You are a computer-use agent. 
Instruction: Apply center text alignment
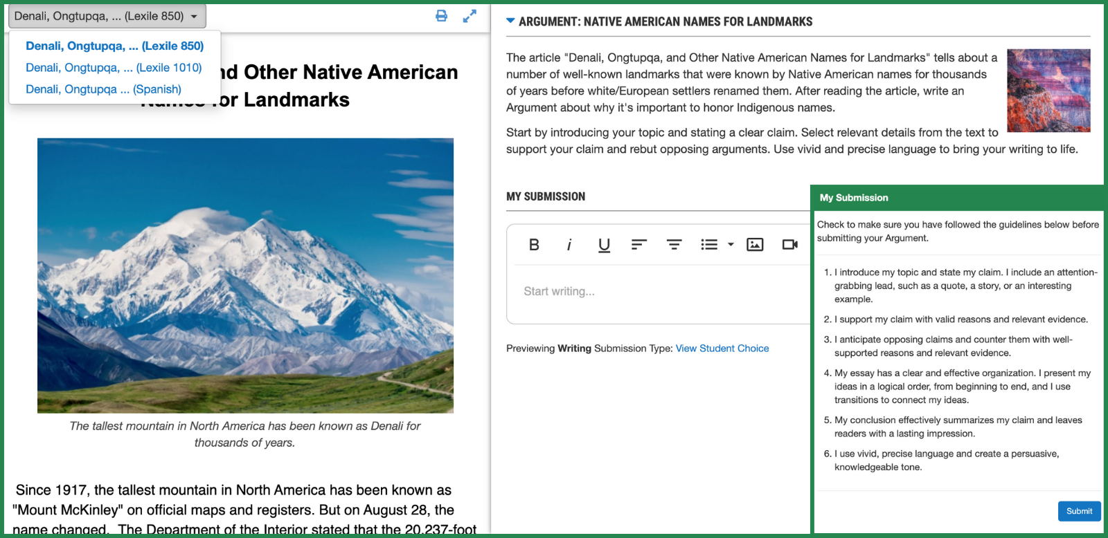tap(674, 244)
